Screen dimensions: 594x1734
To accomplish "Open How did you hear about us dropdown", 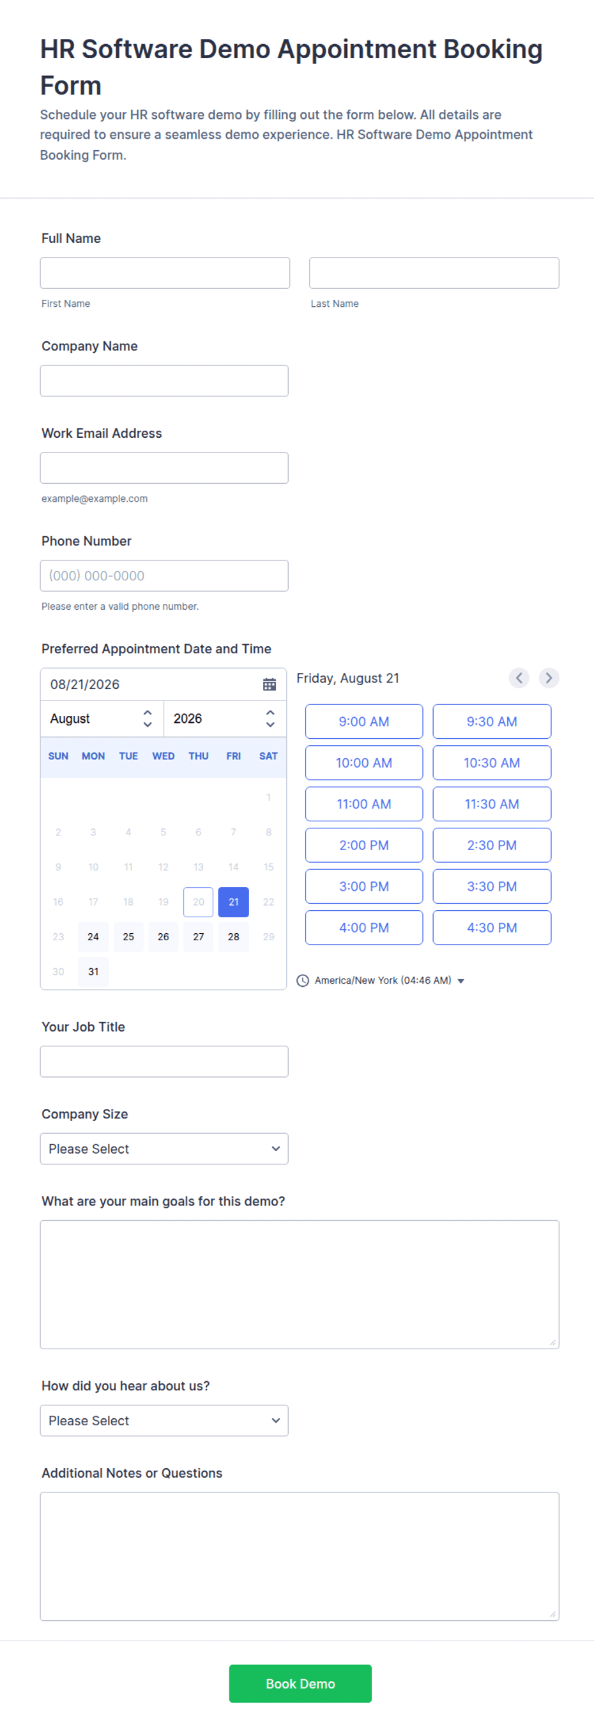I will tap(164, 1420).
